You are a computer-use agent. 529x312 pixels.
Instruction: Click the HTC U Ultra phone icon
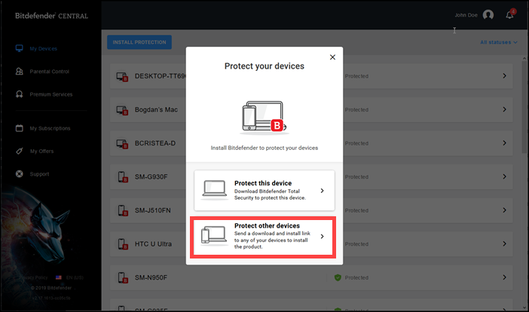[x=123, y=244]
